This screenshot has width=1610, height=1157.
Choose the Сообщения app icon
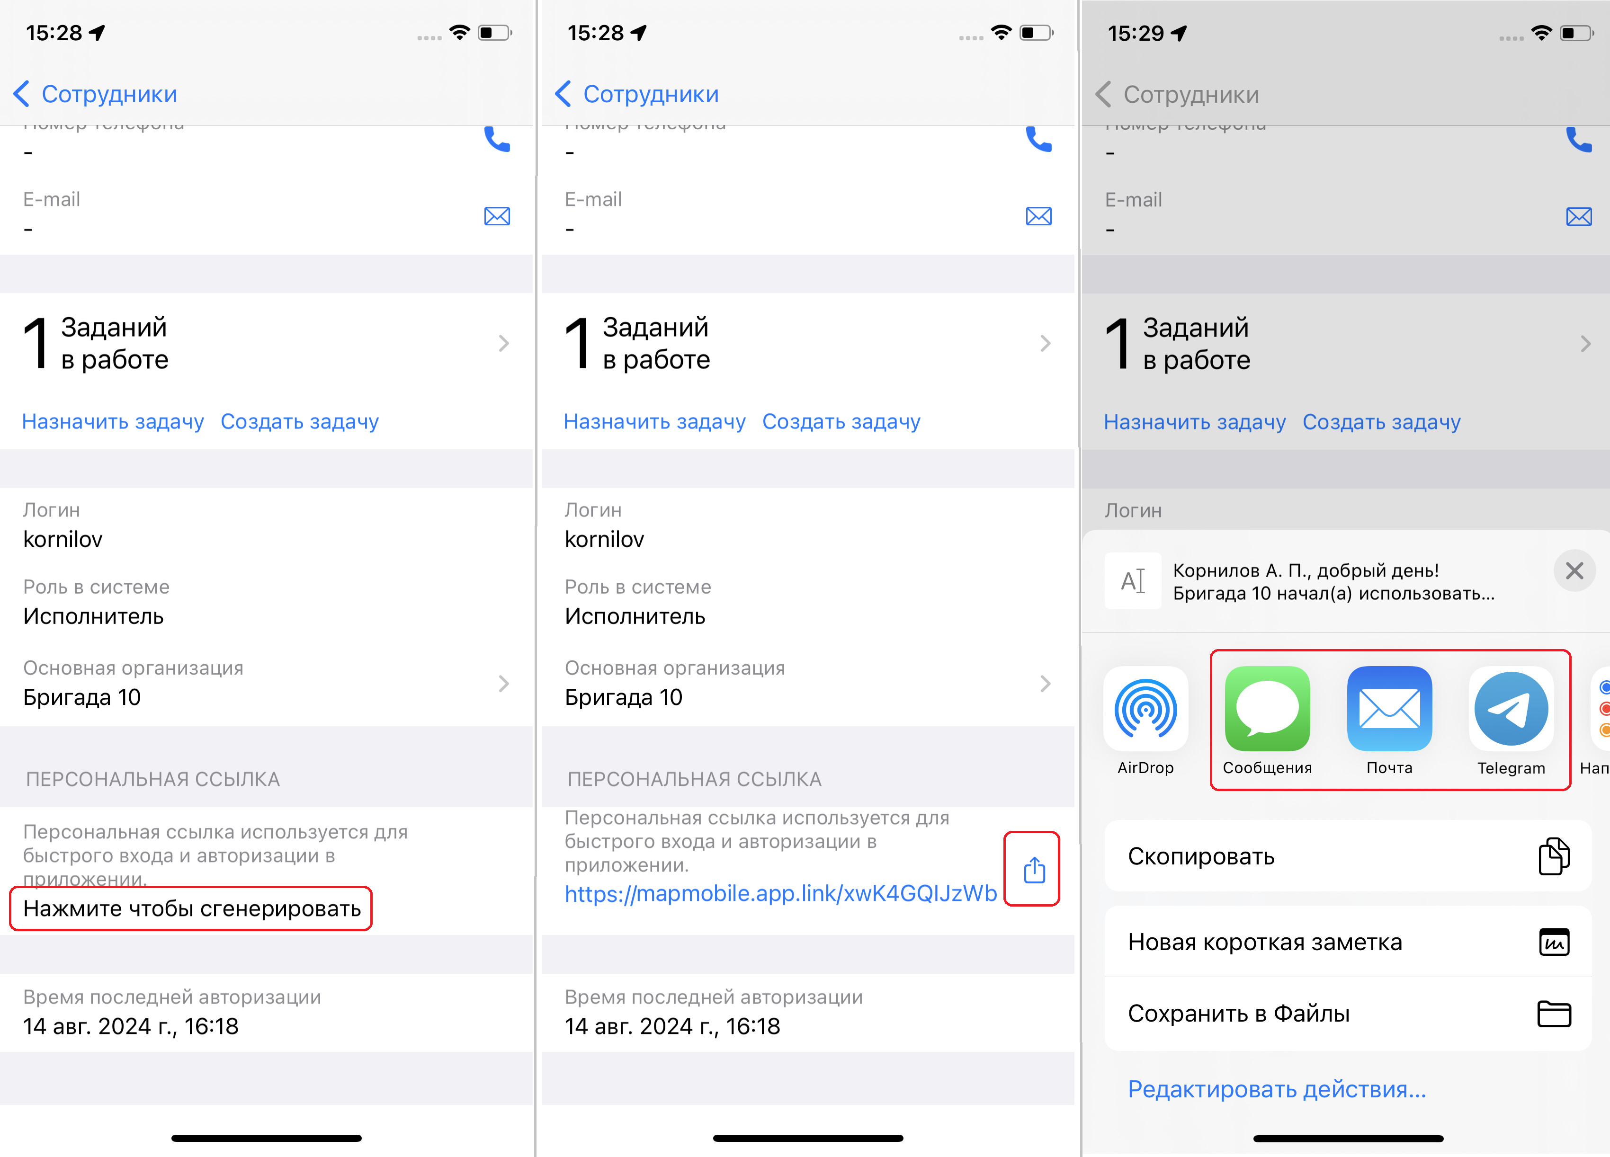click(x=1267, y=708)
